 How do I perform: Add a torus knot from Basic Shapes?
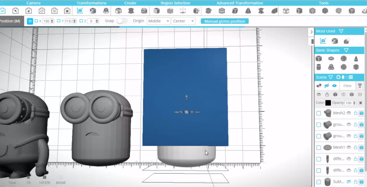331,67
